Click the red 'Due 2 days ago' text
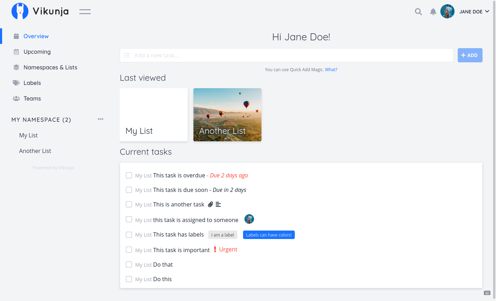 229,175
